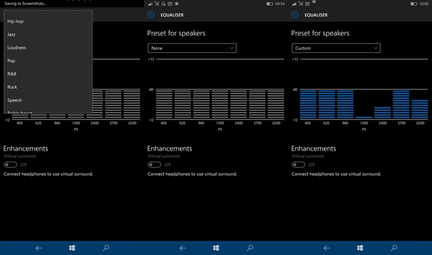Adjust the 2400 Hz band beside the open preset list
This screenshot has height=255, width=432.
coord(98,104)
